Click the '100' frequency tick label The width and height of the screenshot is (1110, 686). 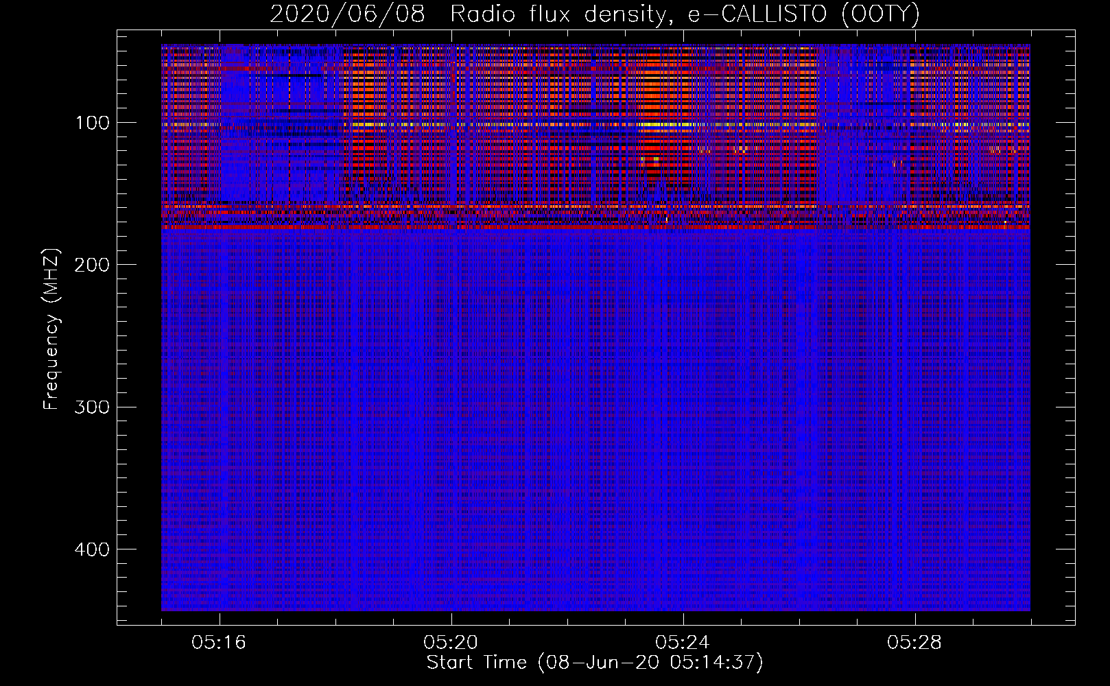93,123
